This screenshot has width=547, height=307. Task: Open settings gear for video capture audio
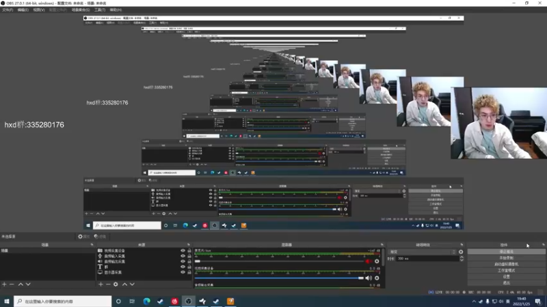(377, 278)
